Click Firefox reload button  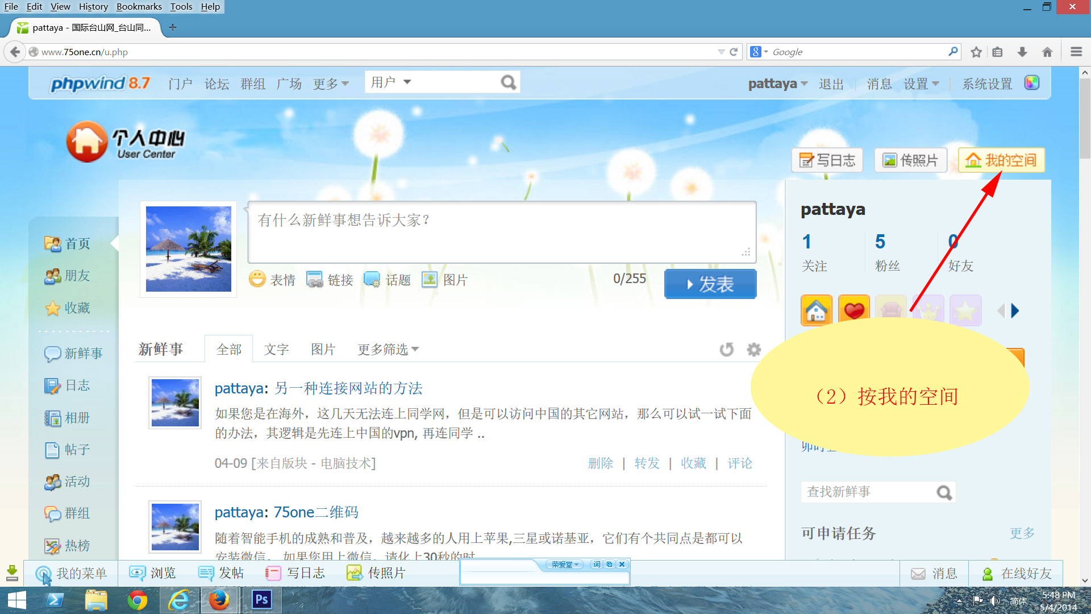[x=734, y=52]
